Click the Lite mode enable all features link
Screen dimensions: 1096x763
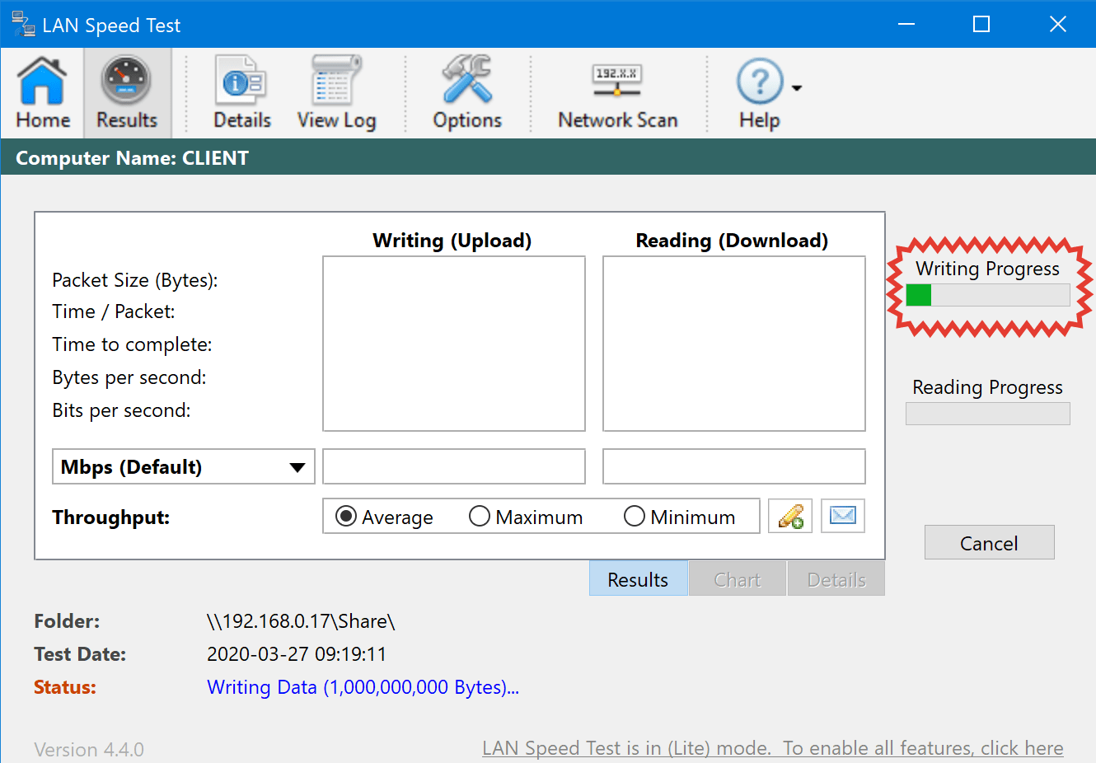click(x=773, y=748)
